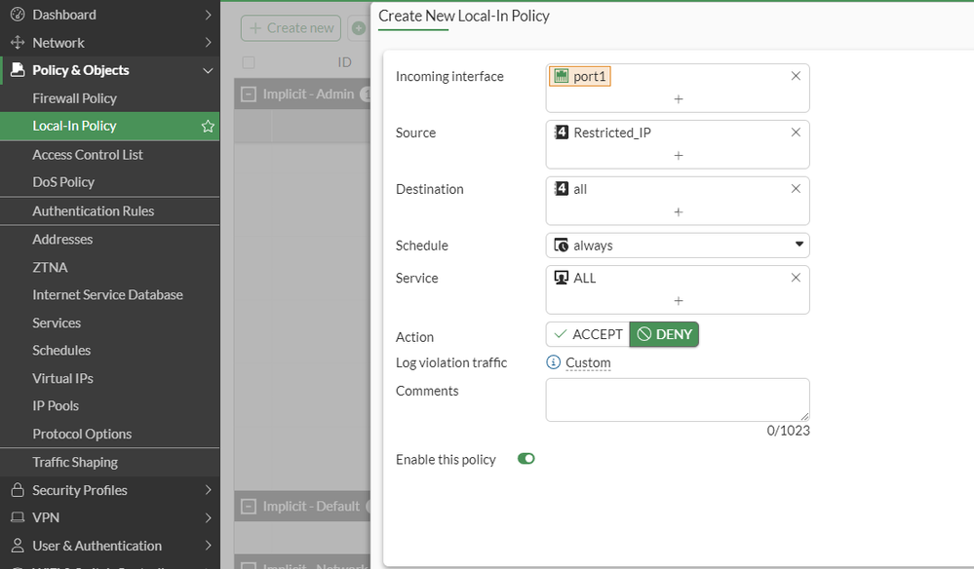The height and width of the screenshot is (569, 974).
Task: Remove Restricted_IP from the Source field
Action: [x=796, y=133]
